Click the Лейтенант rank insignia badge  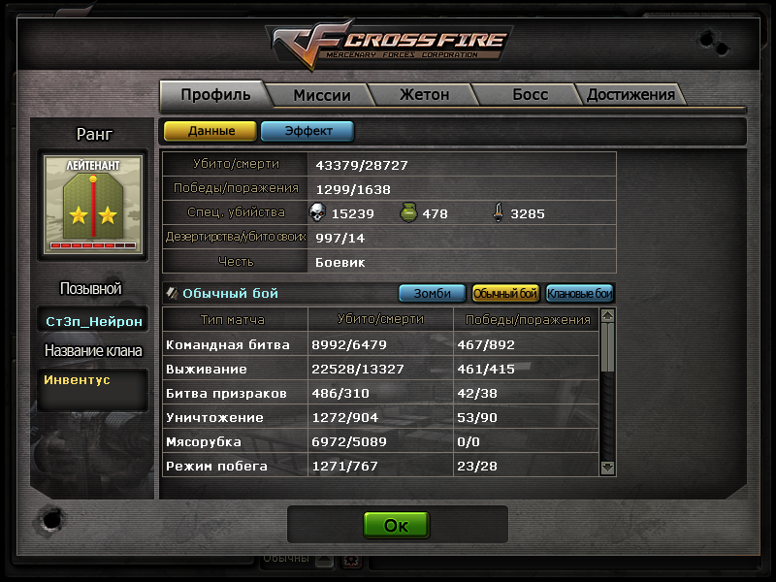(x=93, y=205)
